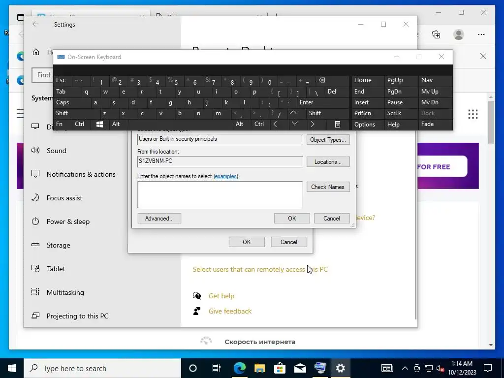Click the up arrow key on keyboard
This screenshot has width=504, height=378.
click(x=293, y=113)
